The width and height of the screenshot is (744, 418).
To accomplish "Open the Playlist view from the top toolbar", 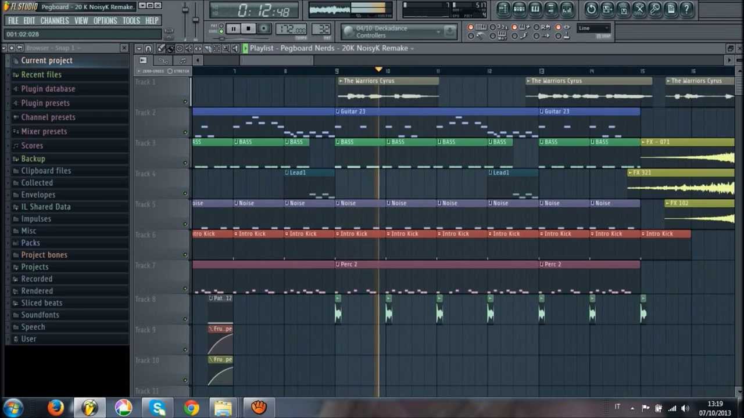I will (503, 9).
